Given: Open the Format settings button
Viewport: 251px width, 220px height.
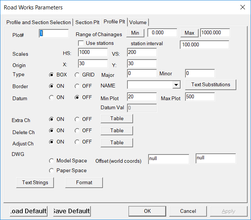Looking at the screenshot, I should 84,183.
